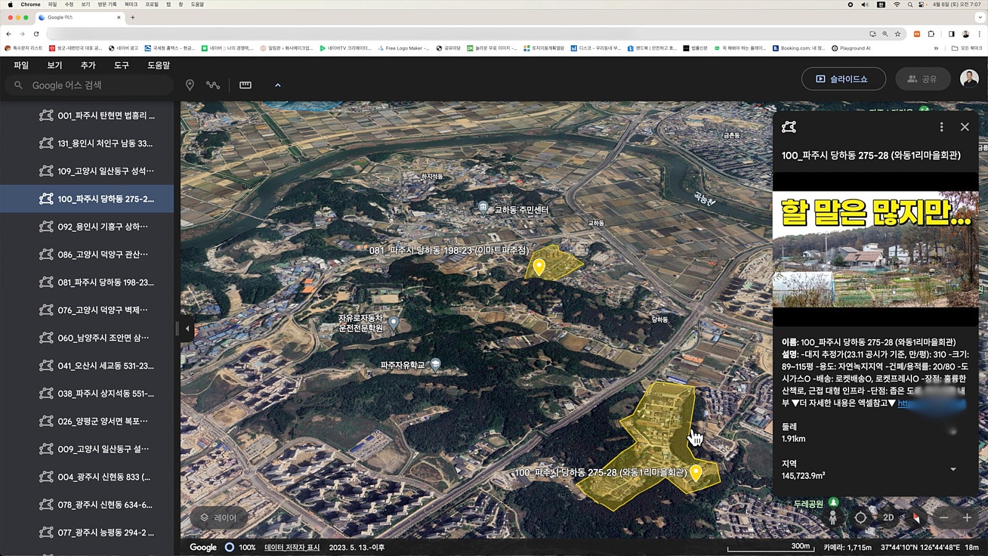Collapse the toolbar with the up chevron

[x=278, y=85]
